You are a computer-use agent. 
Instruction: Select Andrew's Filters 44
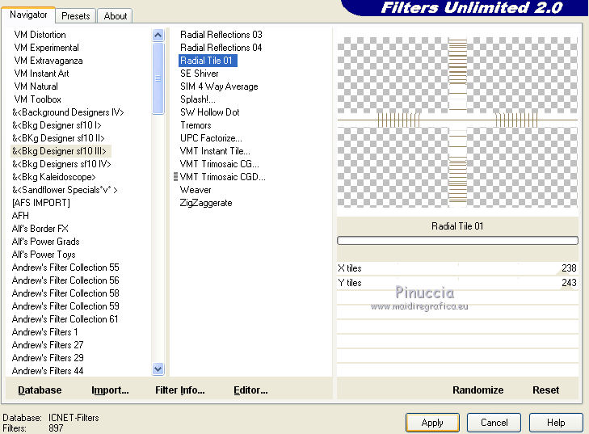[48, 371]
